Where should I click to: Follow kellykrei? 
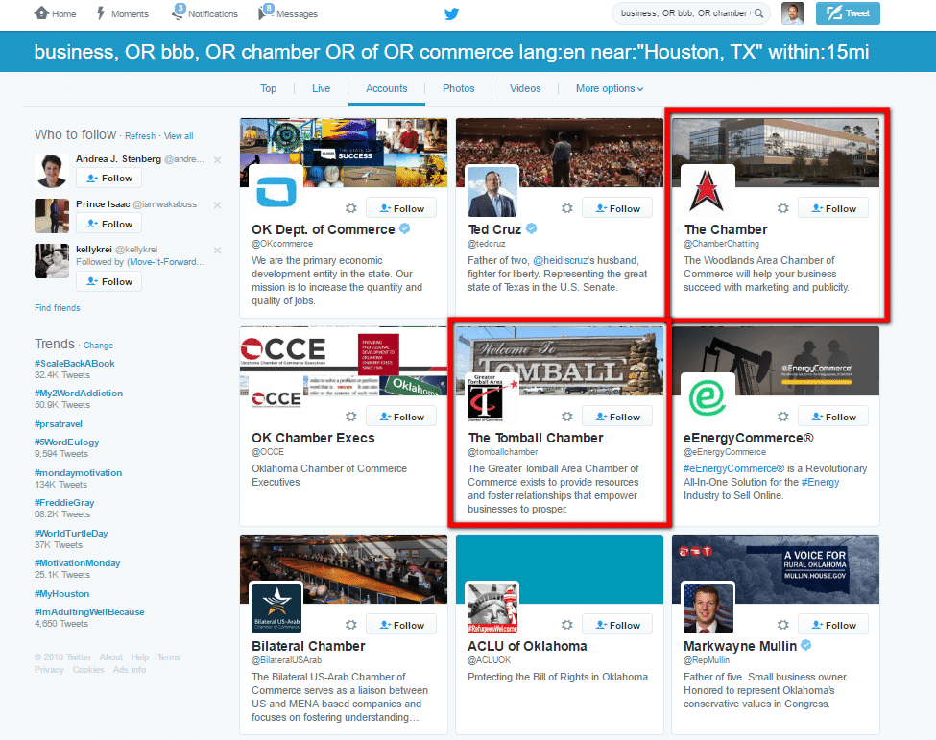point(108,281)
